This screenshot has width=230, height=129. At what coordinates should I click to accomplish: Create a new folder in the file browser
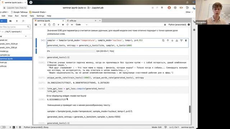(x=10, y=21)
